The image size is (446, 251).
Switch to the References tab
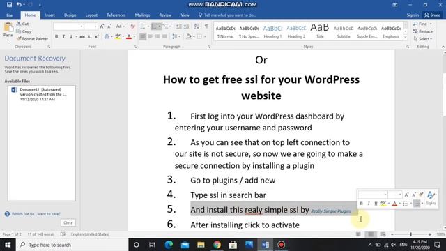coord(116,15)
